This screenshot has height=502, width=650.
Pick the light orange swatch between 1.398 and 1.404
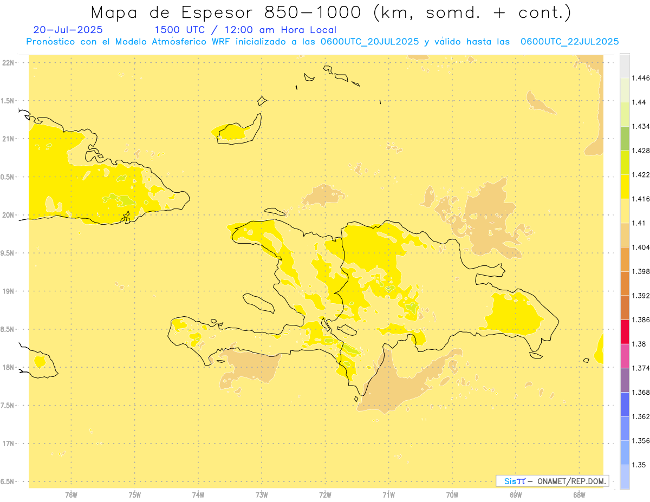pos(625,259)
